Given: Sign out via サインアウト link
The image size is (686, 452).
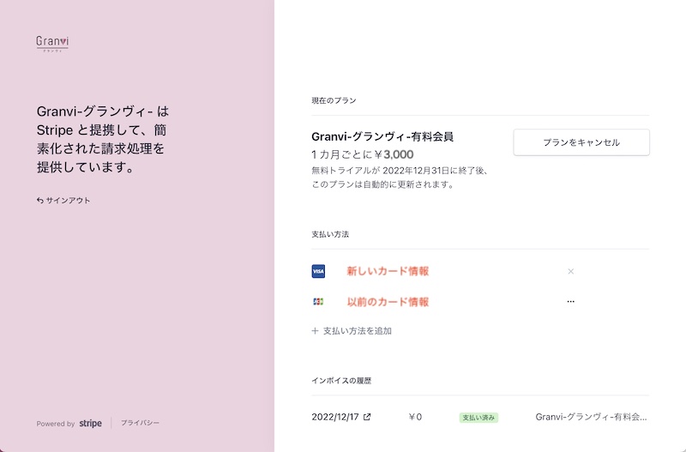Looking at the screenshot, I should (x=63, y=201).
